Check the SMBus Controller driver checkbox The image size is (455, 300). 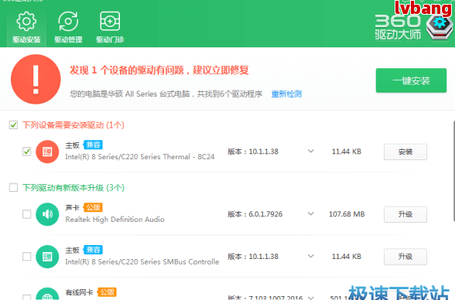point(26,257)
